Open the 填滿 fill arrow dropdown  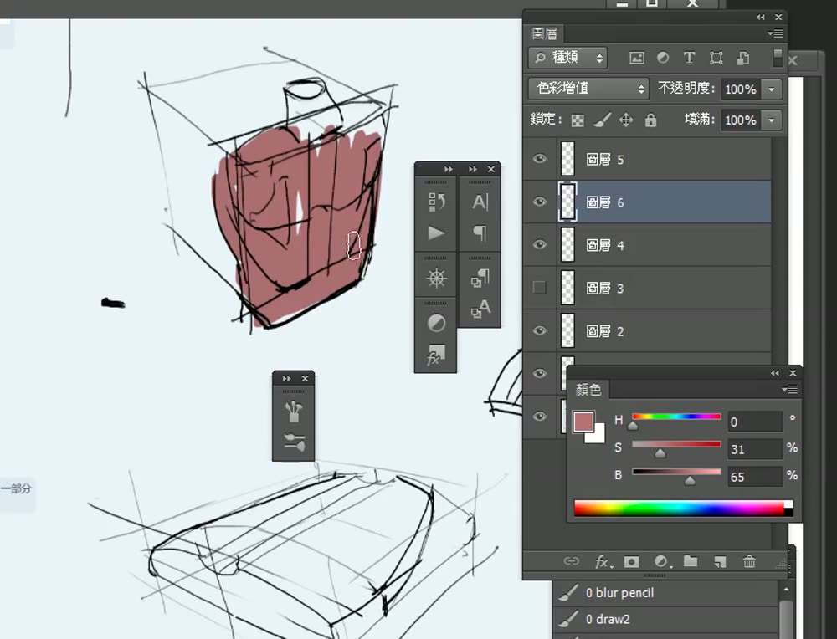pos(772,120)
